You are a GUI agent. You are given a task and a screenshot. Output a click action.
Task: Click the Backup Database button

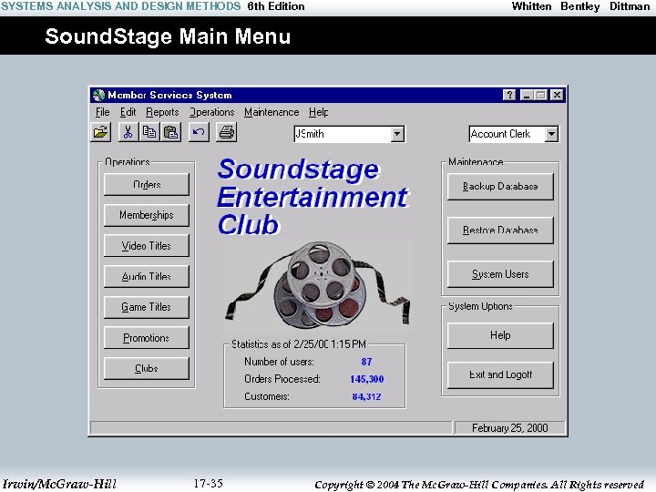click(x=500, y=187)
